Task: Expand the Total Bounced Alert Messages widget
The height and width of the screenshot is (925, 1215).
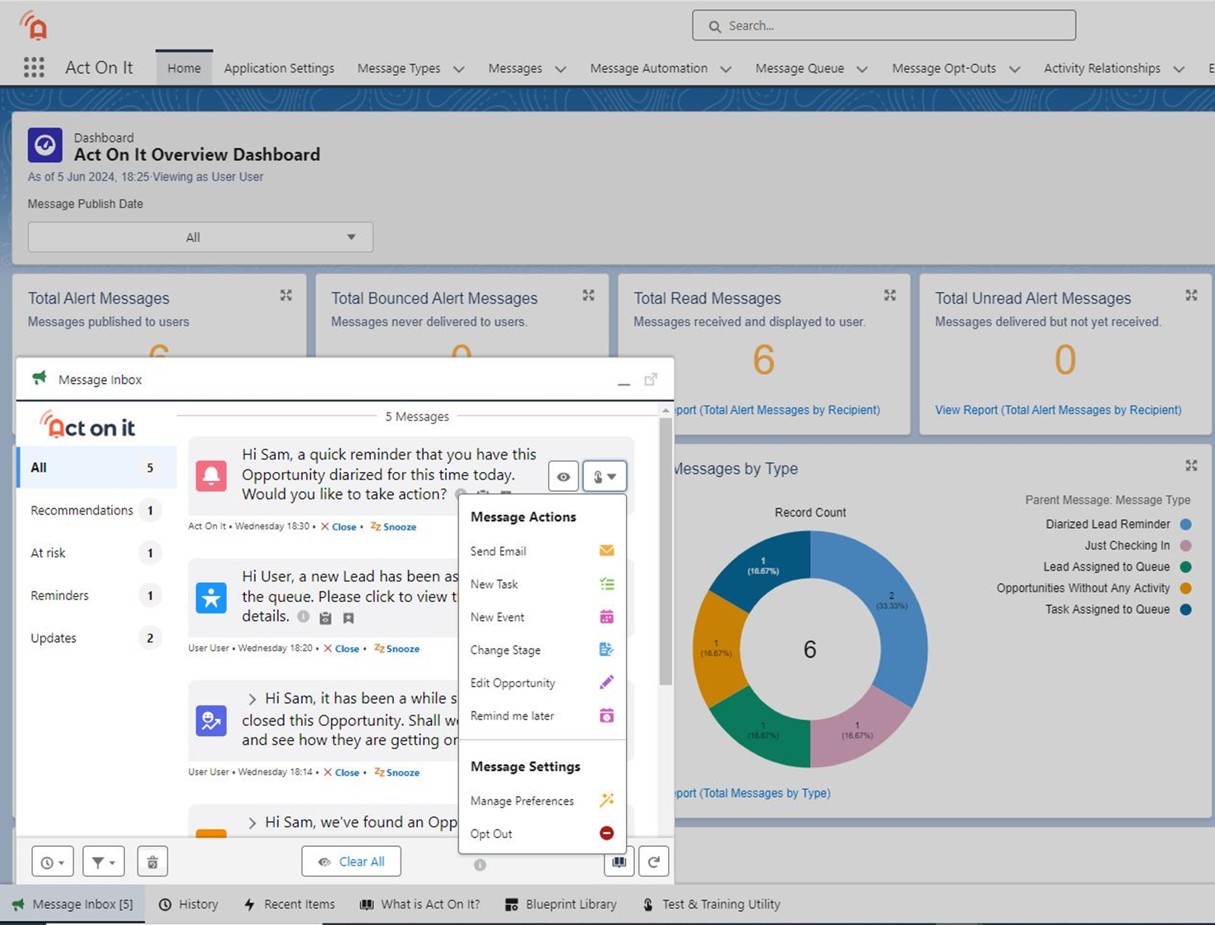Action: click(x=588, y=295)
